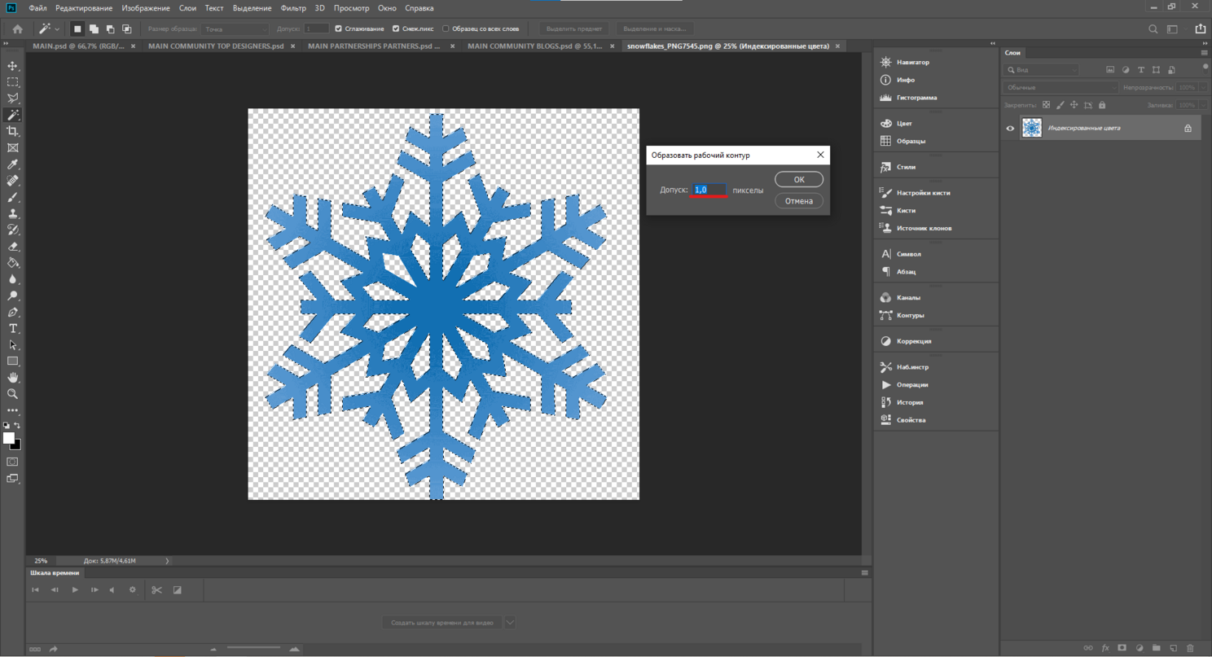The width and height of the screenshot is (1212, 657).
Task: Click the Допуск input in the dialog
Action: coord(709,190)
